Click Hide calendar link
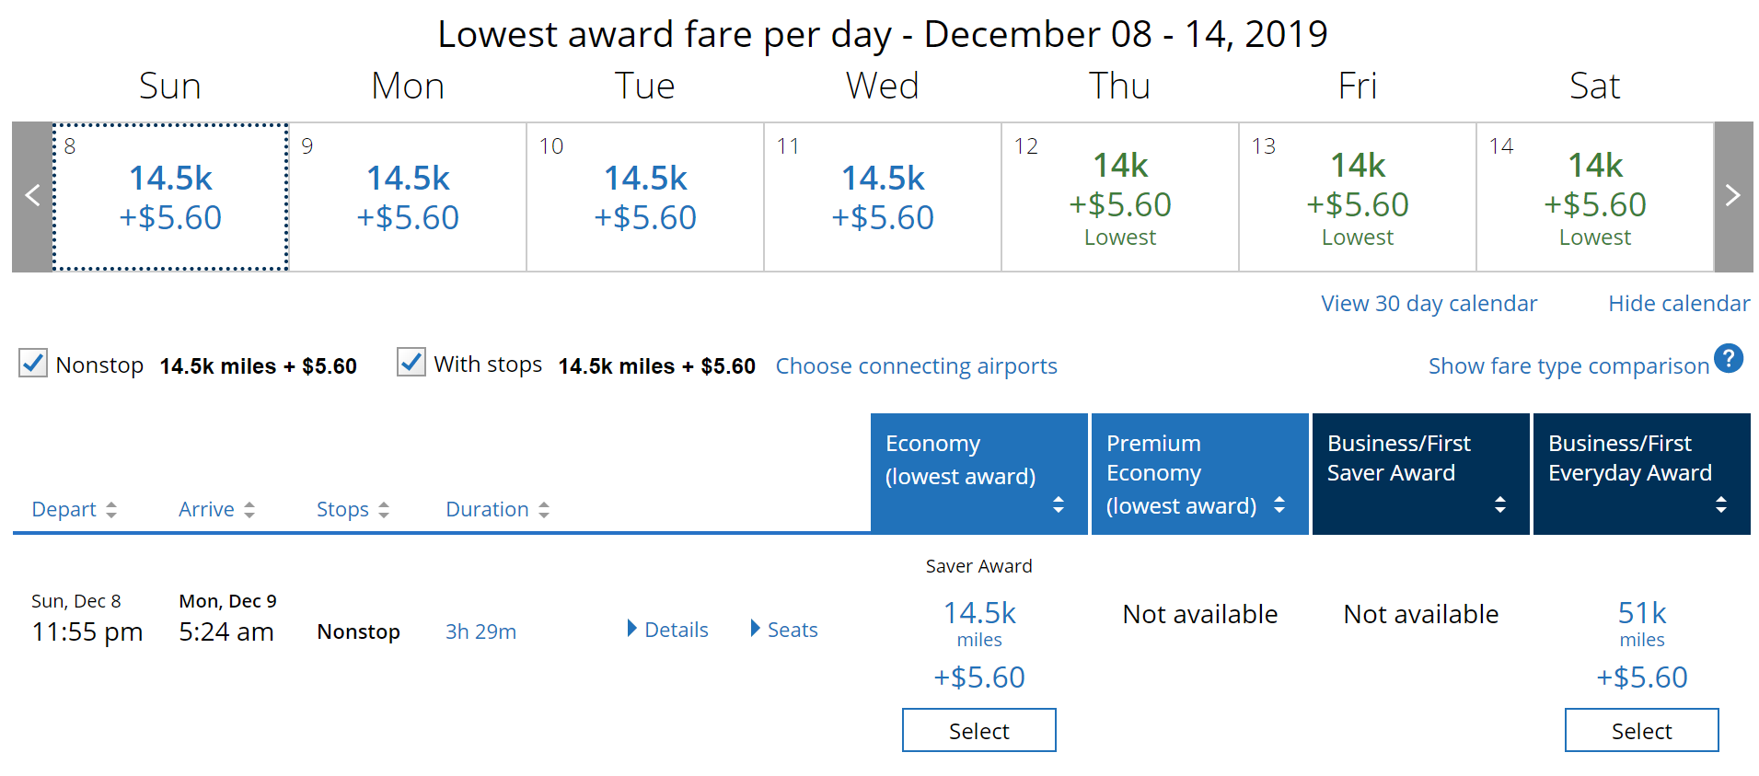The width and height of the screenshot is (1759, 776). coord(1679,304)
